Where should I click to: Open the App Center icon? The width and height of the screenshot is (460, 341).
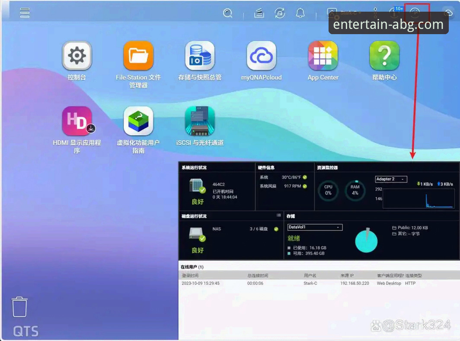pyautogui.click(x=323, y=55)
